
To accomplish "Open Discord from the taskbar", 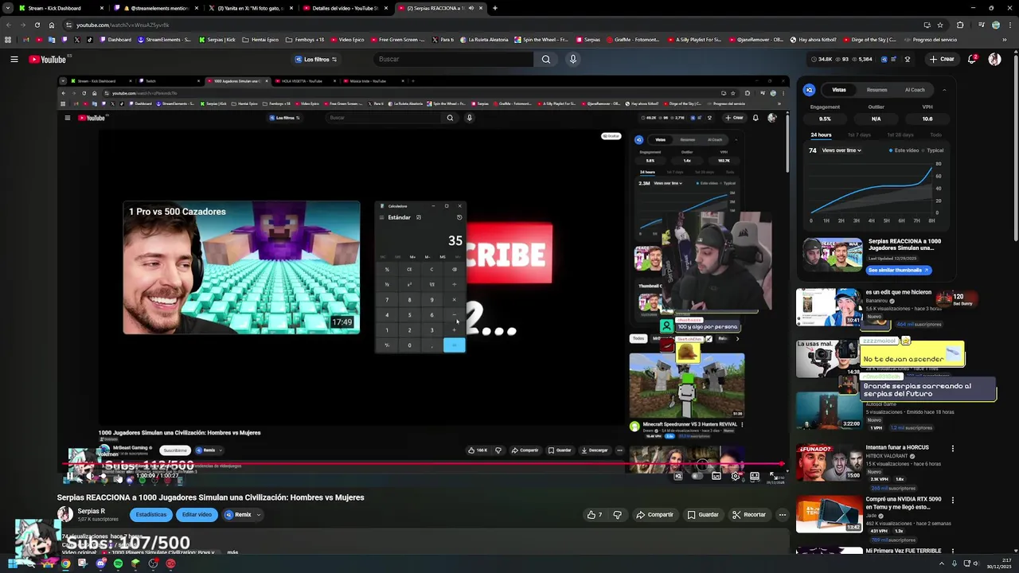I will pyautogui.click(x=100, y=563).
